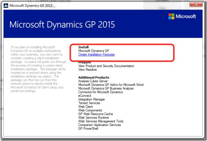Open Create Installation Package link

(96, 54)
